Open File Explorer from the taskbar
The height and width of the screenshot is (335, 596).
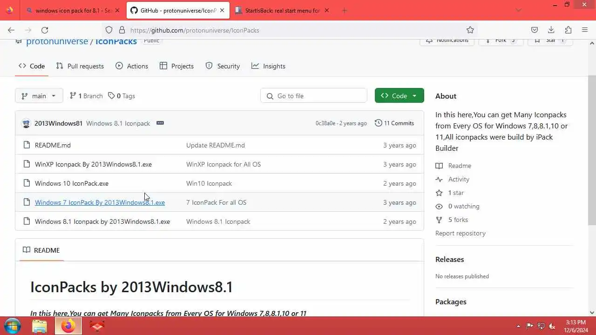(40, 326)
